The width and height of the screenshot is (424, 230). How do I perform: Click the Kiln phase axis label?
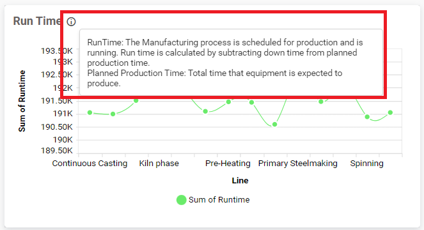(x=159, y=164)
